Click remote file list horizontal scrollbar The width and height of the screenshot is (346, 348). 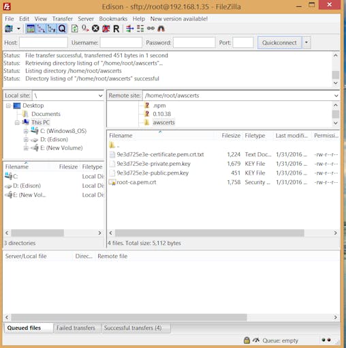tap(210, 233)
